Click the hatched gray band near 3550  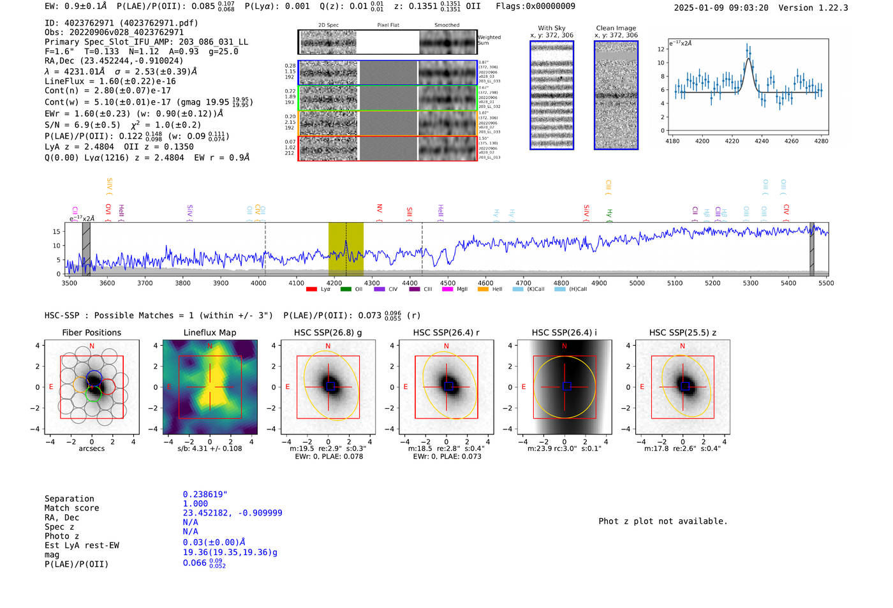(86, 249)
